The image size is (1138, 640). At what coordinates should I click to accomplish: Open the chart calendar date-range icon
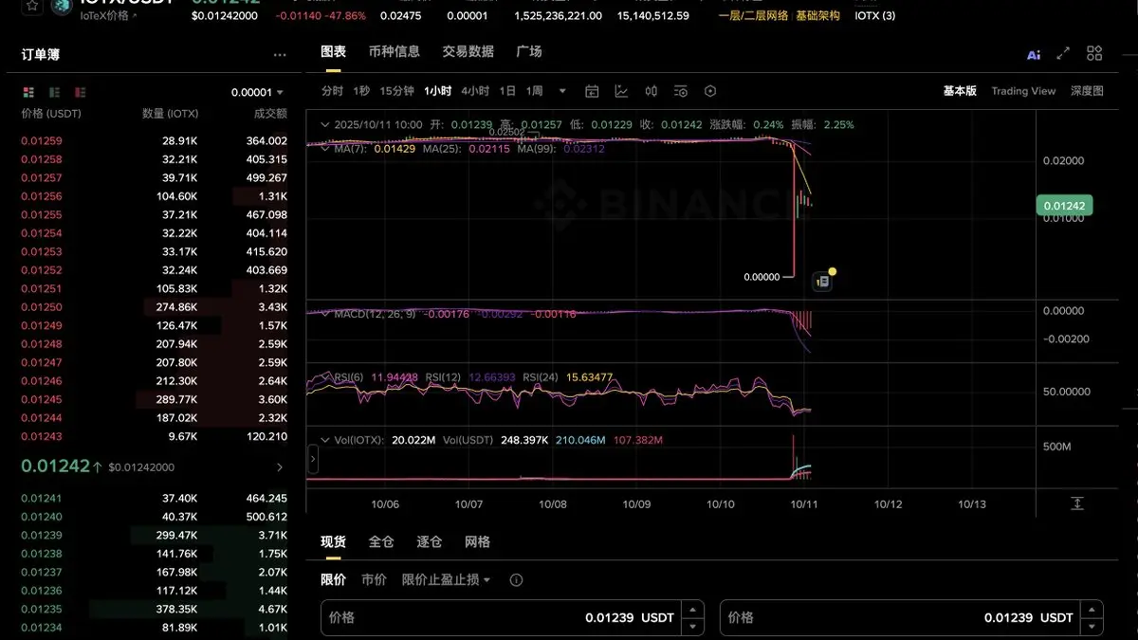pyautogui.click(x=592, y=91)
